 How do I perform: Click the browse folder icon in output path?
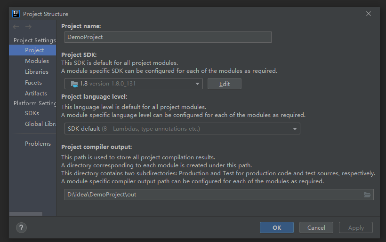point(367,195)
